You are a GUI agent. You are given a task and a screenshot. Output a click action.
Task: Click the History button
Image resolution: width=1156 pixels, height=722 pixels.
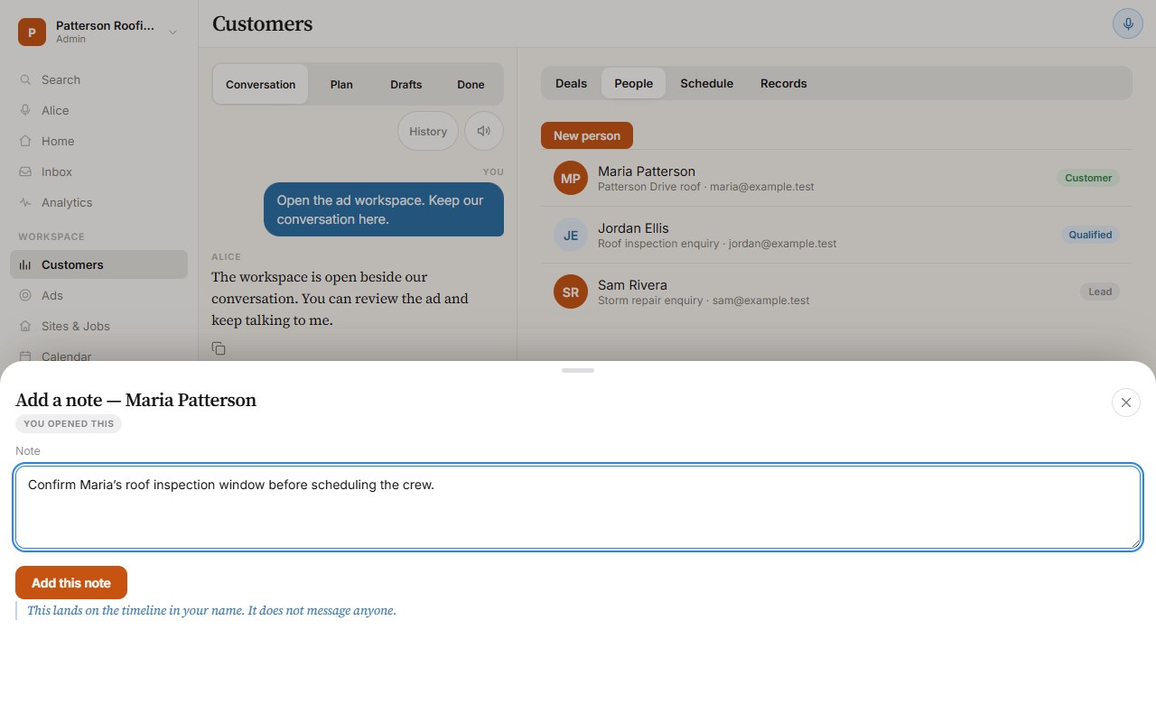[428, 131]
